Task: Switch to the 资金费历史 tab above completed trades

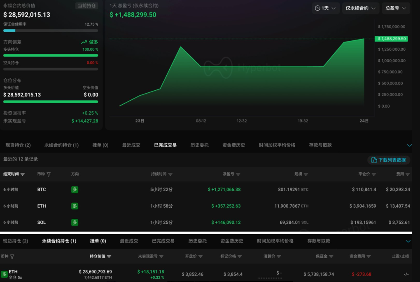Action: [x=233, y=145]
